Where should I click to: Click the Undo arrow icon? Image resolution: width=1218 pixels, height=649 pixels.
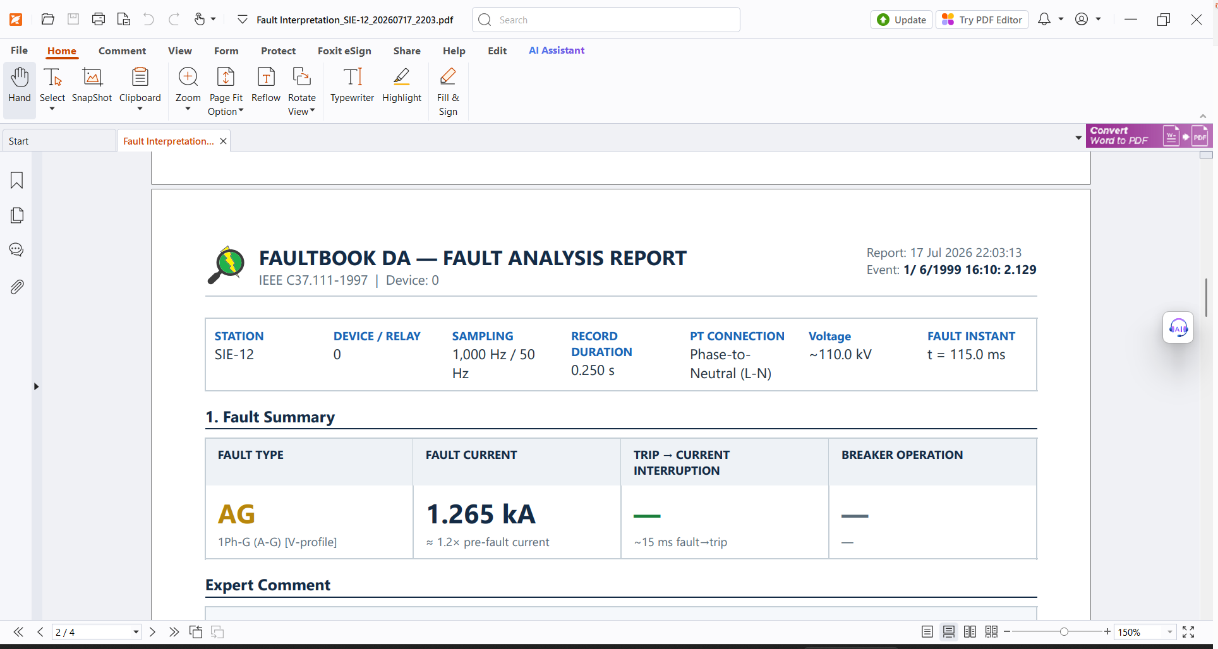pyautogui.click(x=148, y=20)
